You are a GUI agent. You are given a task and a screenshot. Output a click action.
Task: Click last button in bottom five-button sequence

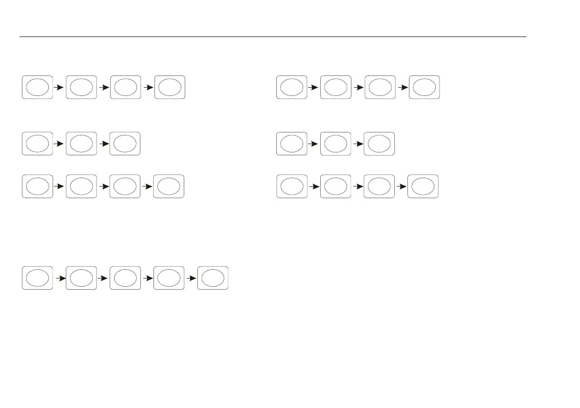(213, 278)
